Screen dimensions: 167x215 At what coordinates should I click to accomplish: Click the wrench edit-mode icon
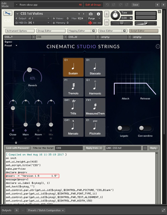point(8,13)
